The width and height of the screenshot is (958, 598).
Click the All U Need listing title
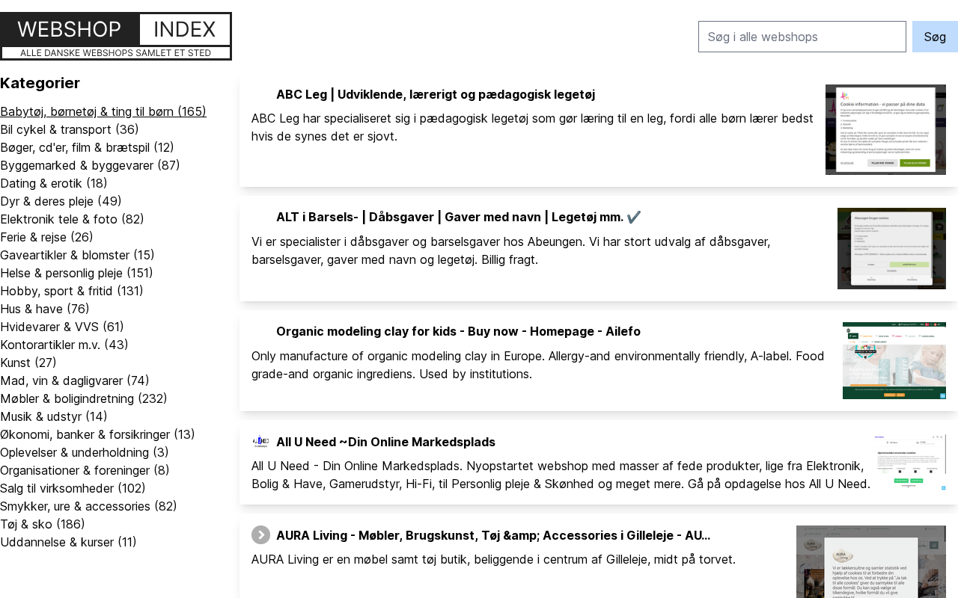[x=385, y=442]
